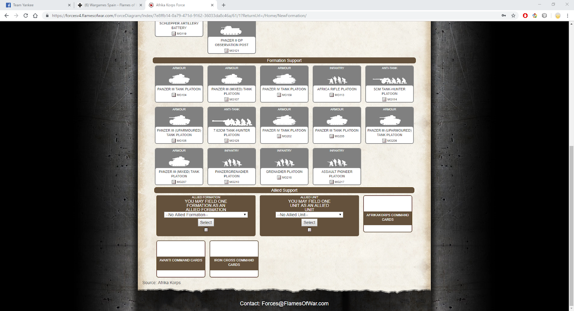Click the red Opera extension icon
Image resolution: width=574 pixels, height=311 pixels.
click(525, 15)
